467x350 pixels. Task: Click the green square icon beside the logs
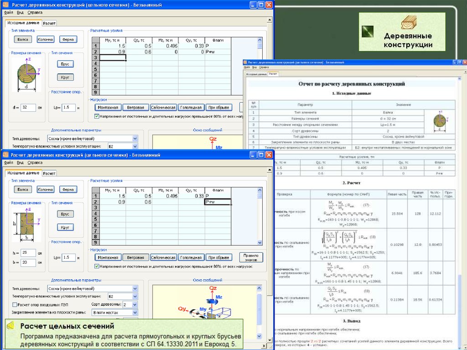[x=368, y=31]
